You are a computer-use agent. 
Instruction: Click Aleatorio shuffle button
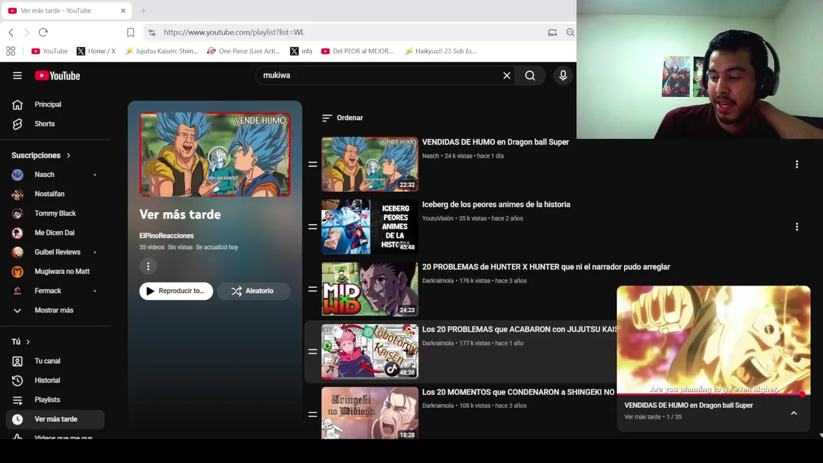253,291
